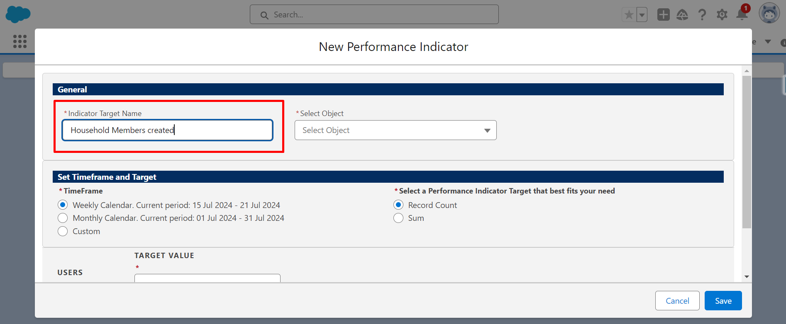Screen dimensions: 786x324
Task: Open the help question mark icon
Action: click(702, 15)
